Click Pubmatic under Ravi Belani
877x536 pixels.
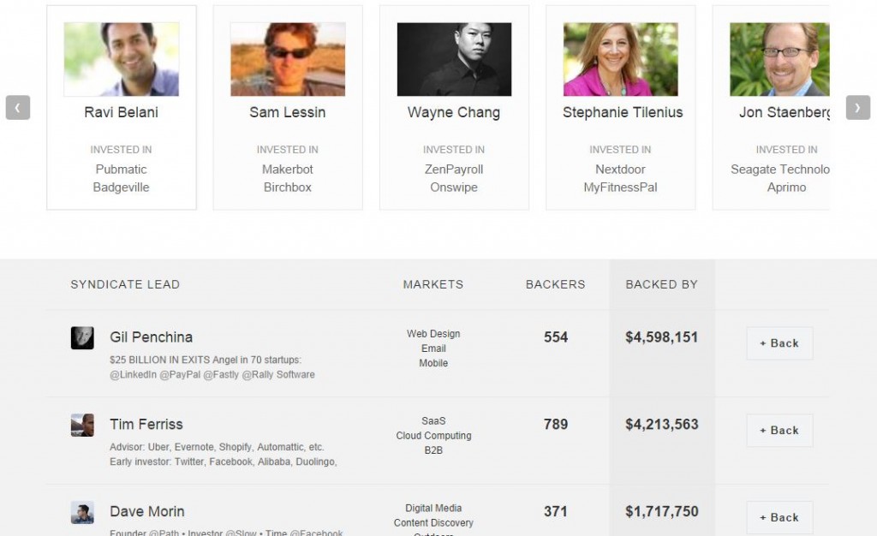click(x=121, y=170)
